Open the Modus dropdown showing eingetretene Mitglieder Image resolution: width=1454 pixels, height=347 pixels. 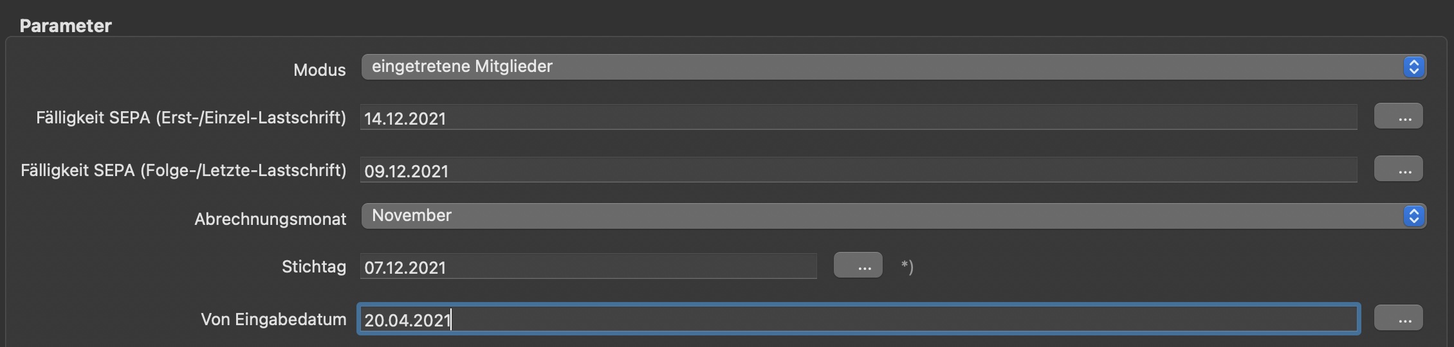893,67
